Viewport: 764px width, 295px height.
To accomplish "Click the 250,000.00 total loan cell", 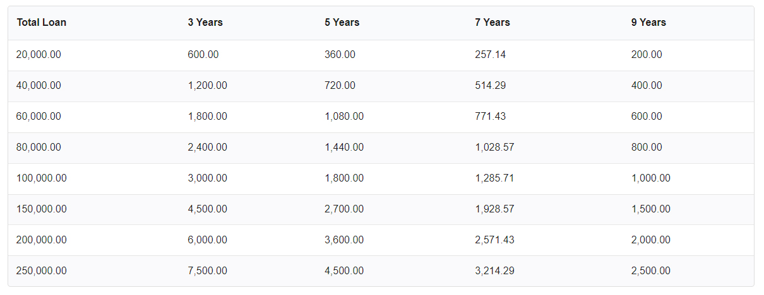I will [42, 271].
